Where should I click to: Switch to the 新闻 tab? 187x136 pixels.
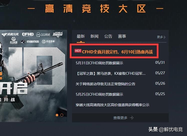(x=94, y=36)
